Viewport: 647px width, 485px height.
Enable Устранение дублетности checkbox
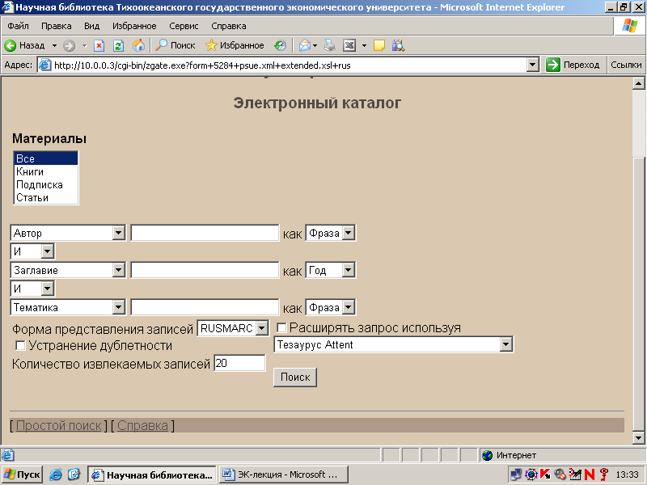click(x=19, y=345)
